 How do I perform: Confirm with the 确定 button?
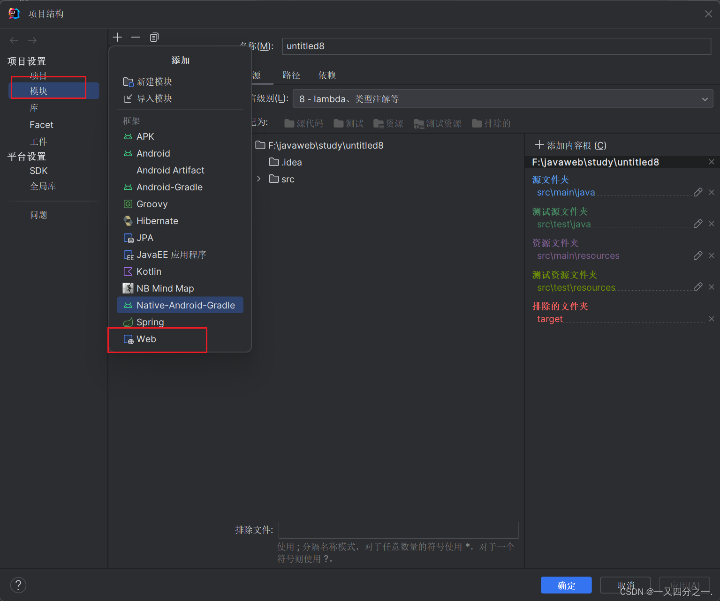[x=566, y=585]
